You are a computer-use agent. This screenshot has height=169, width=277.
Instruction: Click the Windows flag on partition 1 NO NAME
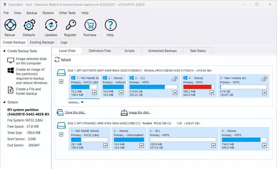[73, 78]
